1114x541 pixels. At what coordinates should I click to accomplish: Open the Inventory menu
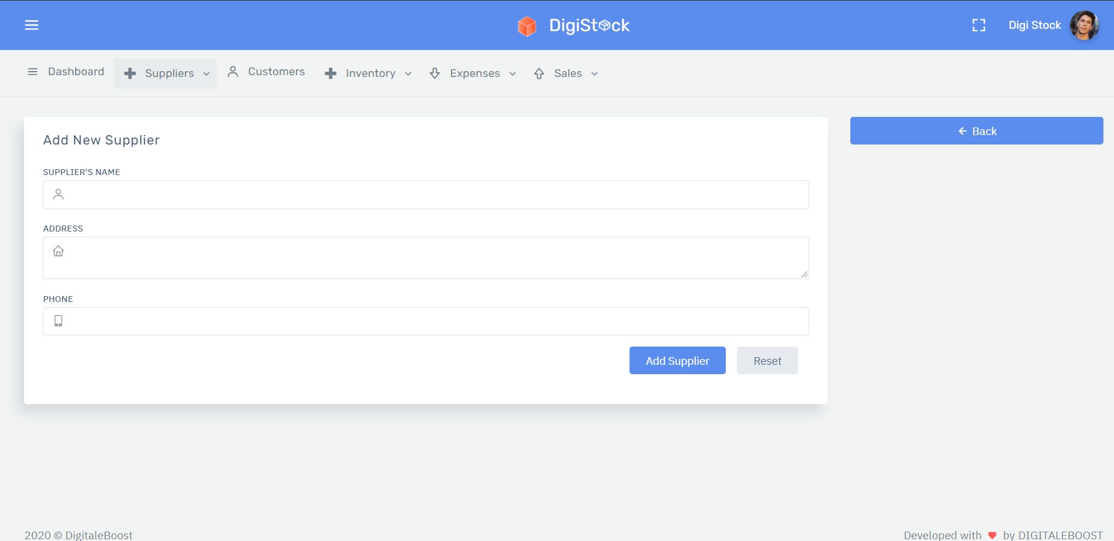[368, 73]
